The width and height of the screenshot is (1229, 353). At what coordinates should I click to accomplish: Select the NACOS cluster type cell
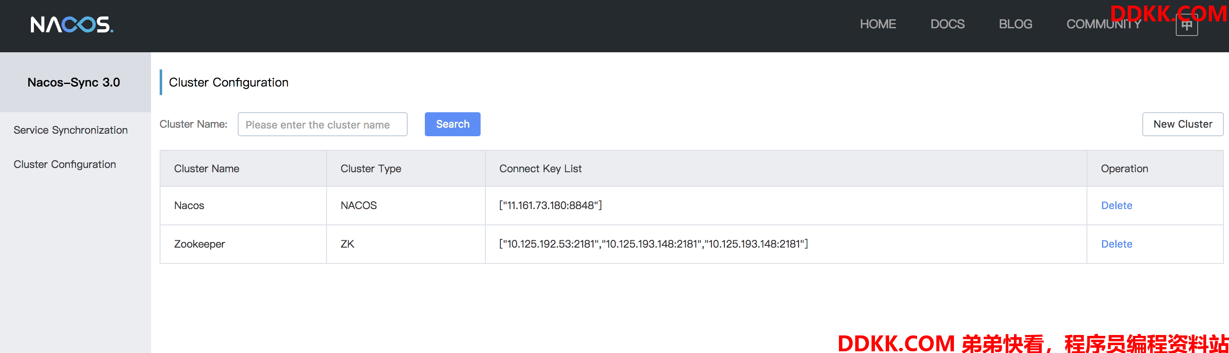coord(406,205)
